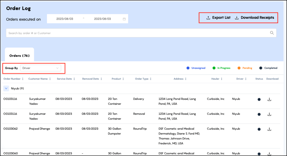Click status dot of the Delivery order row

pos(259,99)
